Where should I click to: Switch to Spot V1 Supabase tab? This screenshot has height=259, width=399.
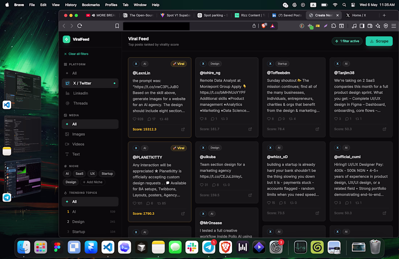click(x=176, y=15)
